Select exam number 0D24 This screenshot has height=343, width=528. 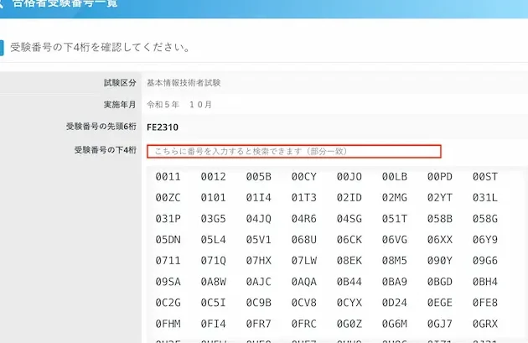click(x=394, y=303)
